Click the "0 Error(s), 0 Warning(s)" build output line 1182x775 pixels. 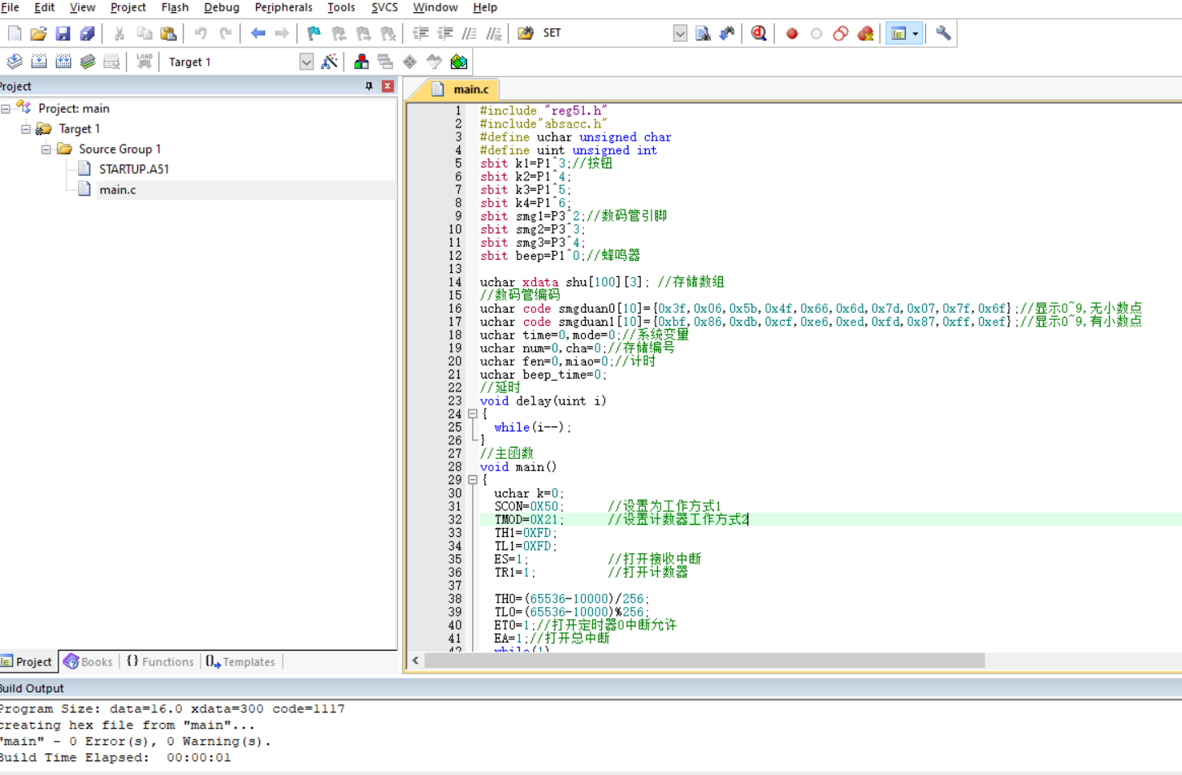tap(136, 742)
